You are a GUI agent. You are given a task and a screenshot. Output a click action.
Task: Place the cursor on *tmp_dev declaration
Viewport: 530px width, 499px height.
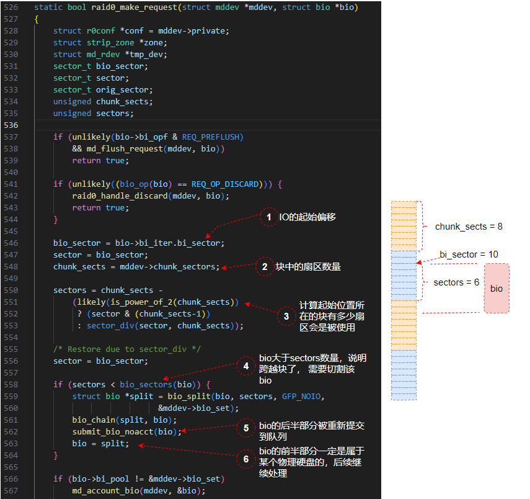click(x=144, y=55)
